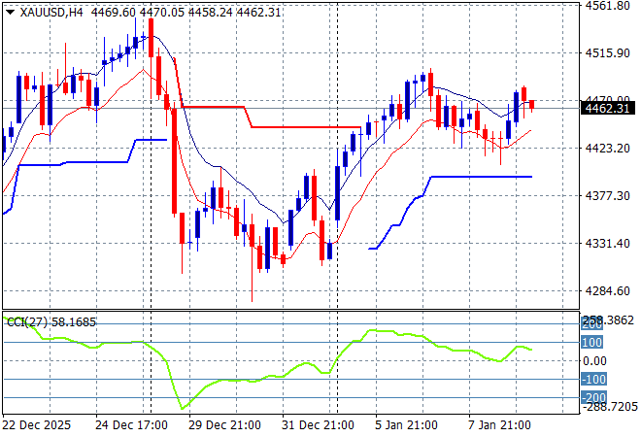
Task: Click the triangle arrow beside XAUUSD,H4
Action: (x=10, y=11)
